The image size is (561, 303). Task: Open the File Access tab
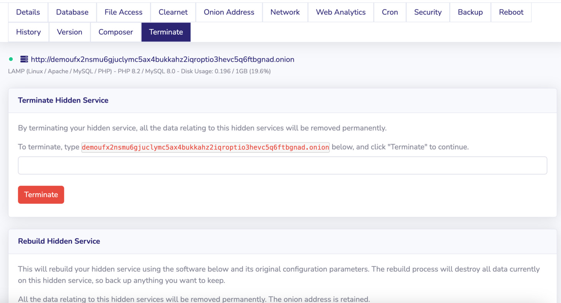pyautogui.click(x=123, y=12)
